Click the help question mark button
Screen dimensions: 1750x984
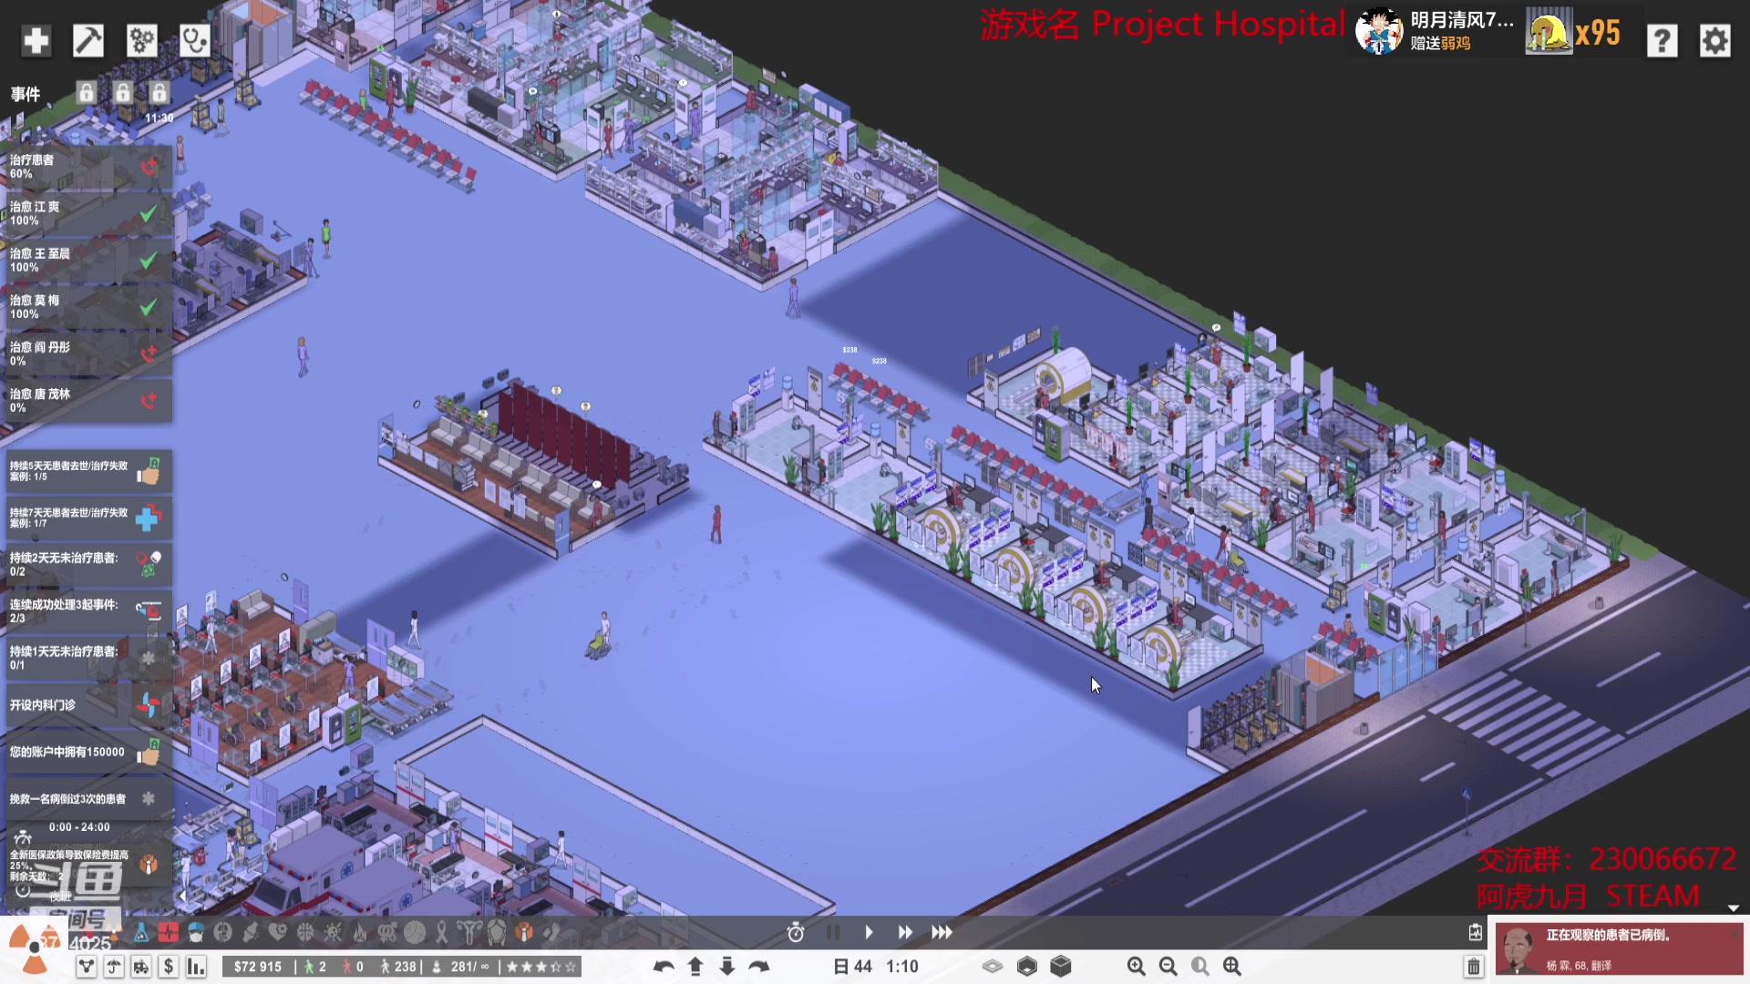pyautogui.click(x=1662, y=40)
